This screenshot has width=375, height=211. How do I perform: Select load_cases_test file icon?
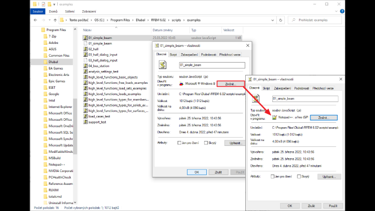coord(85,116)
